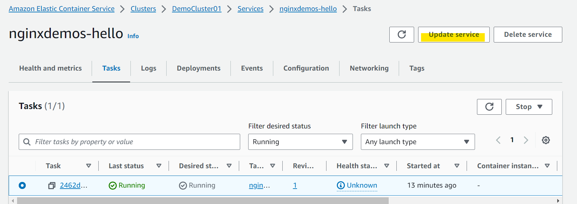This screenshot has width=577, height=204.
Task: Click scrollbar right arrow
Action: 558,201
